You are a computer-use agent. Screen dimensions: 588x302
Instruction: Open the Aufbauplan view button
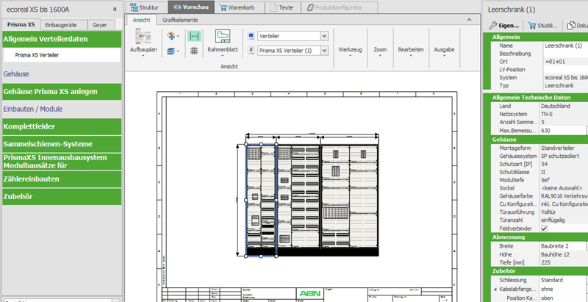coord(144,42)
